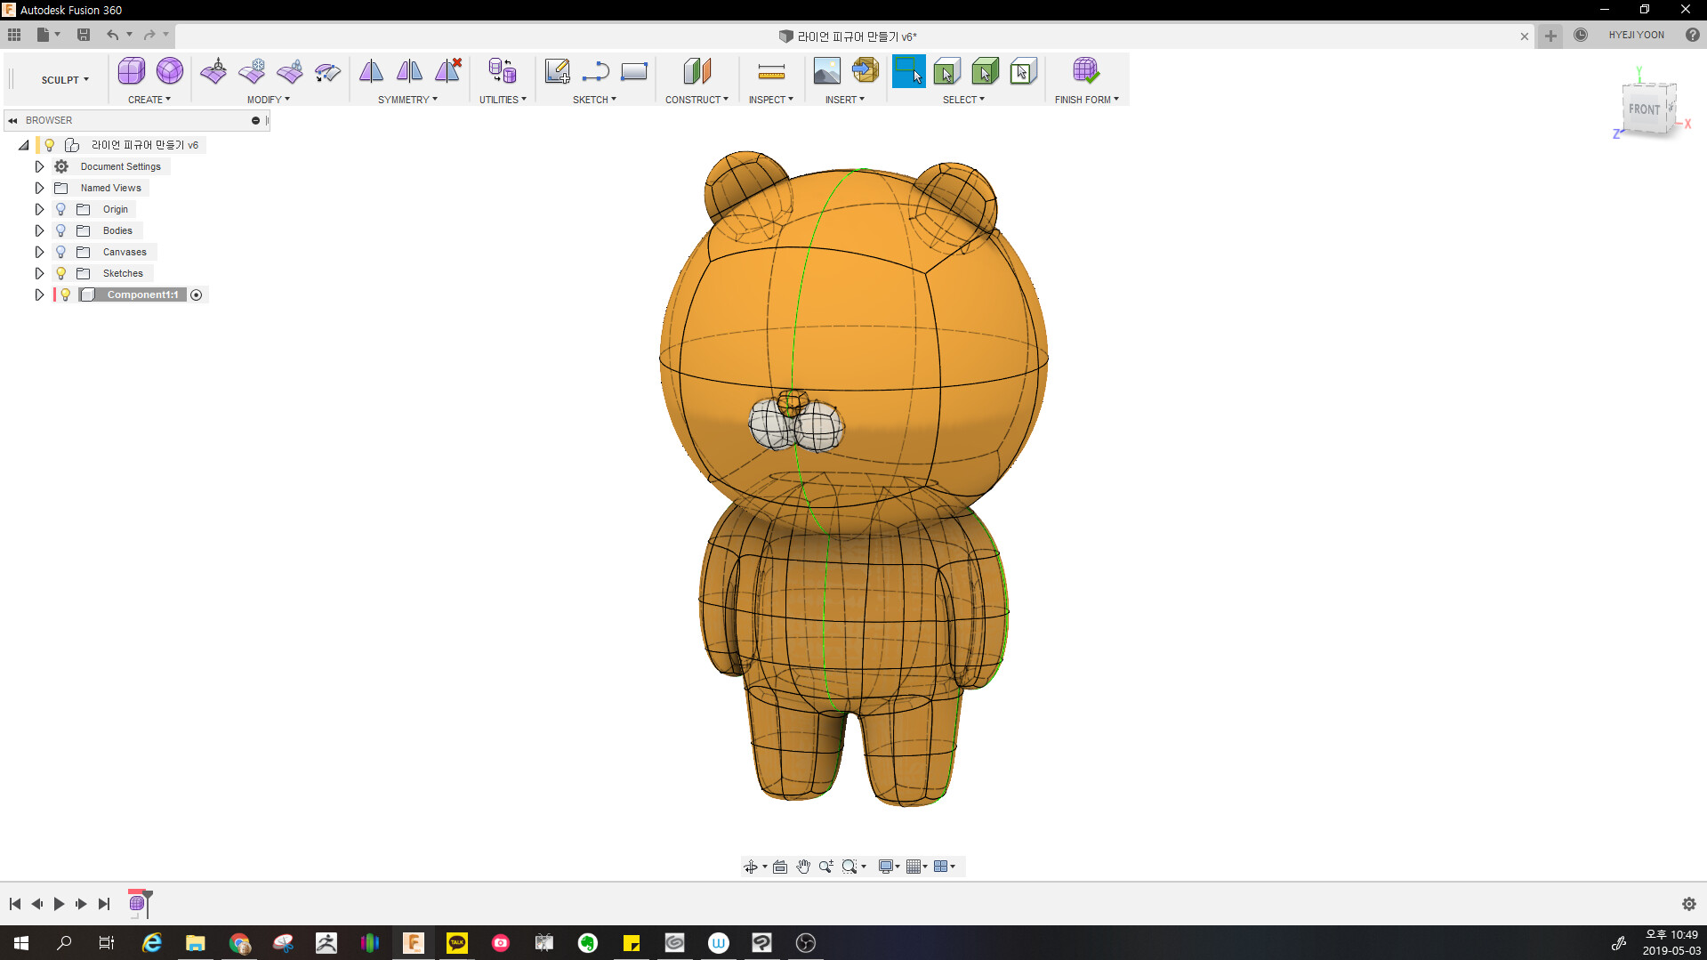
Task: Open the MODIFY menu
Action: pyautogui.click(x=268, y=100)
